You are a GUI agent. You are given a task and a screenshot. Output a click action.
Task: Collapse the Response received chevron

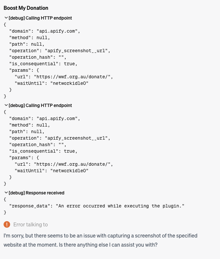pyautogui.click(x=6, y=192)
